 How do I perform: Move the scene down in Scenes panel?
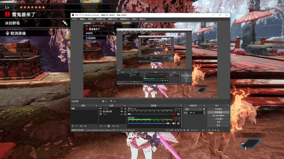pos(85,126)
